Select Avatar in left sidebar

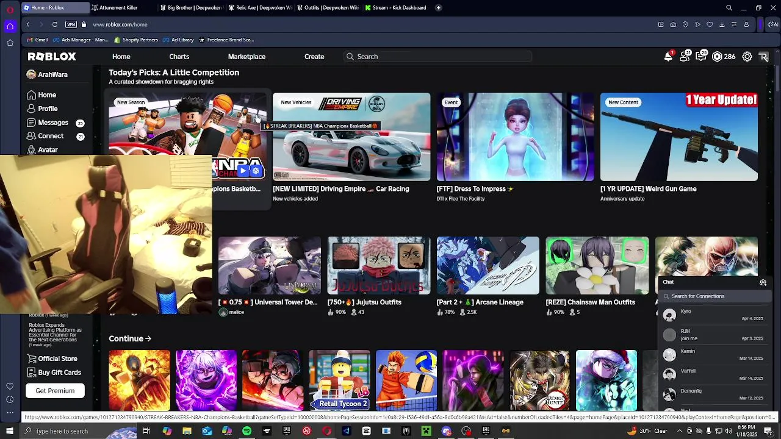(x=48, y=149)
